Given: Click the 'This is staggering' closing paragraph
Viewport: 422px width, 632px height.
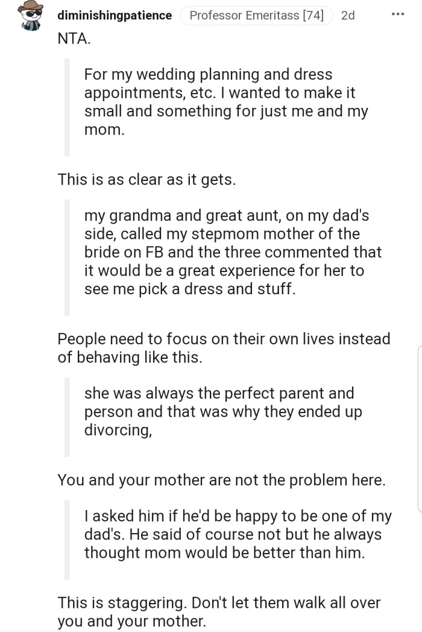Looking at the screenshot, I should (219, 611).
